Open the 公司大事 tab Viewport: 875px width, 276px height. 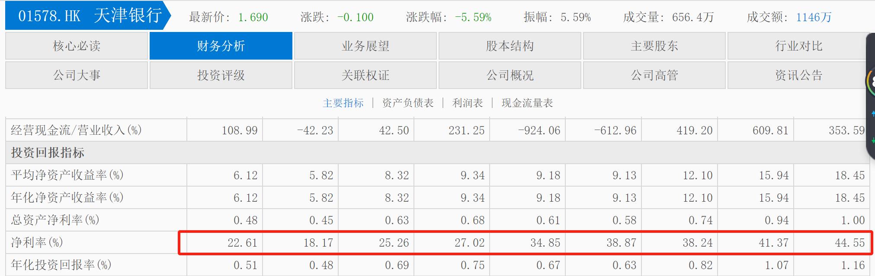(77, 75)
